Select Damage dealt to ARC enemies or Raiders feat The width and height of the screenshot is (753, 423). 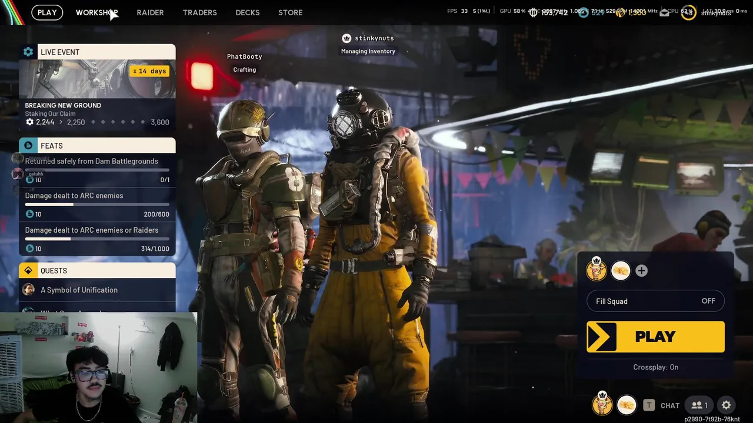(97, 239)
